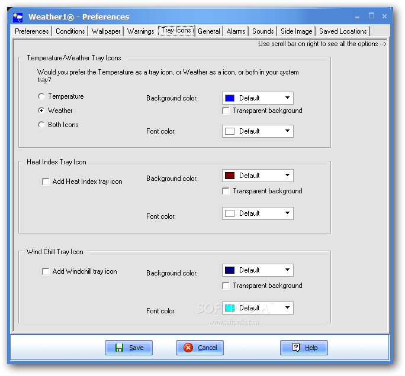Maximize the Preferences window
This screenshot has width=405, height=376.
371,16
